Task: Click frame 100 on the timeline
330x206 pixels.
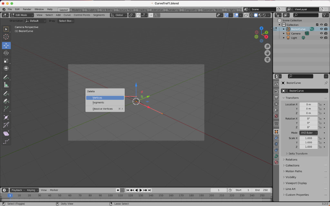Action: pos(111,196)
